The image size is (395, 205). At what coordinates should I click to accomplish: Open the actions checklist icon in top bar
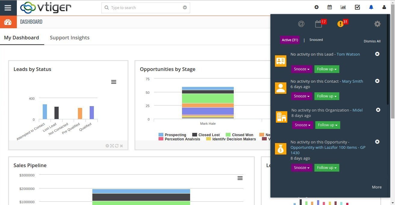(x=357, y=7)
